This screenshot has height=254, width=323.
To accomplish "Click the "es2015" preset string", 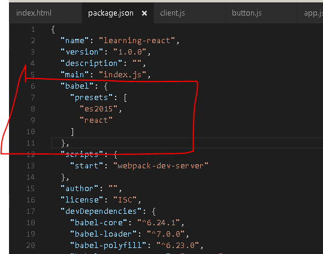I will (x=98, y=109).
